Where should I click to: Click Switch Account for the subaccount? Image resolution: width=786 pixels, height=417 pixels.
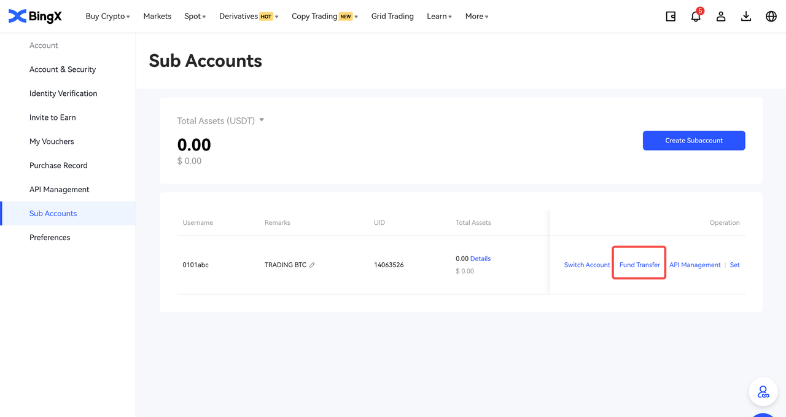(x=587, y=265)
